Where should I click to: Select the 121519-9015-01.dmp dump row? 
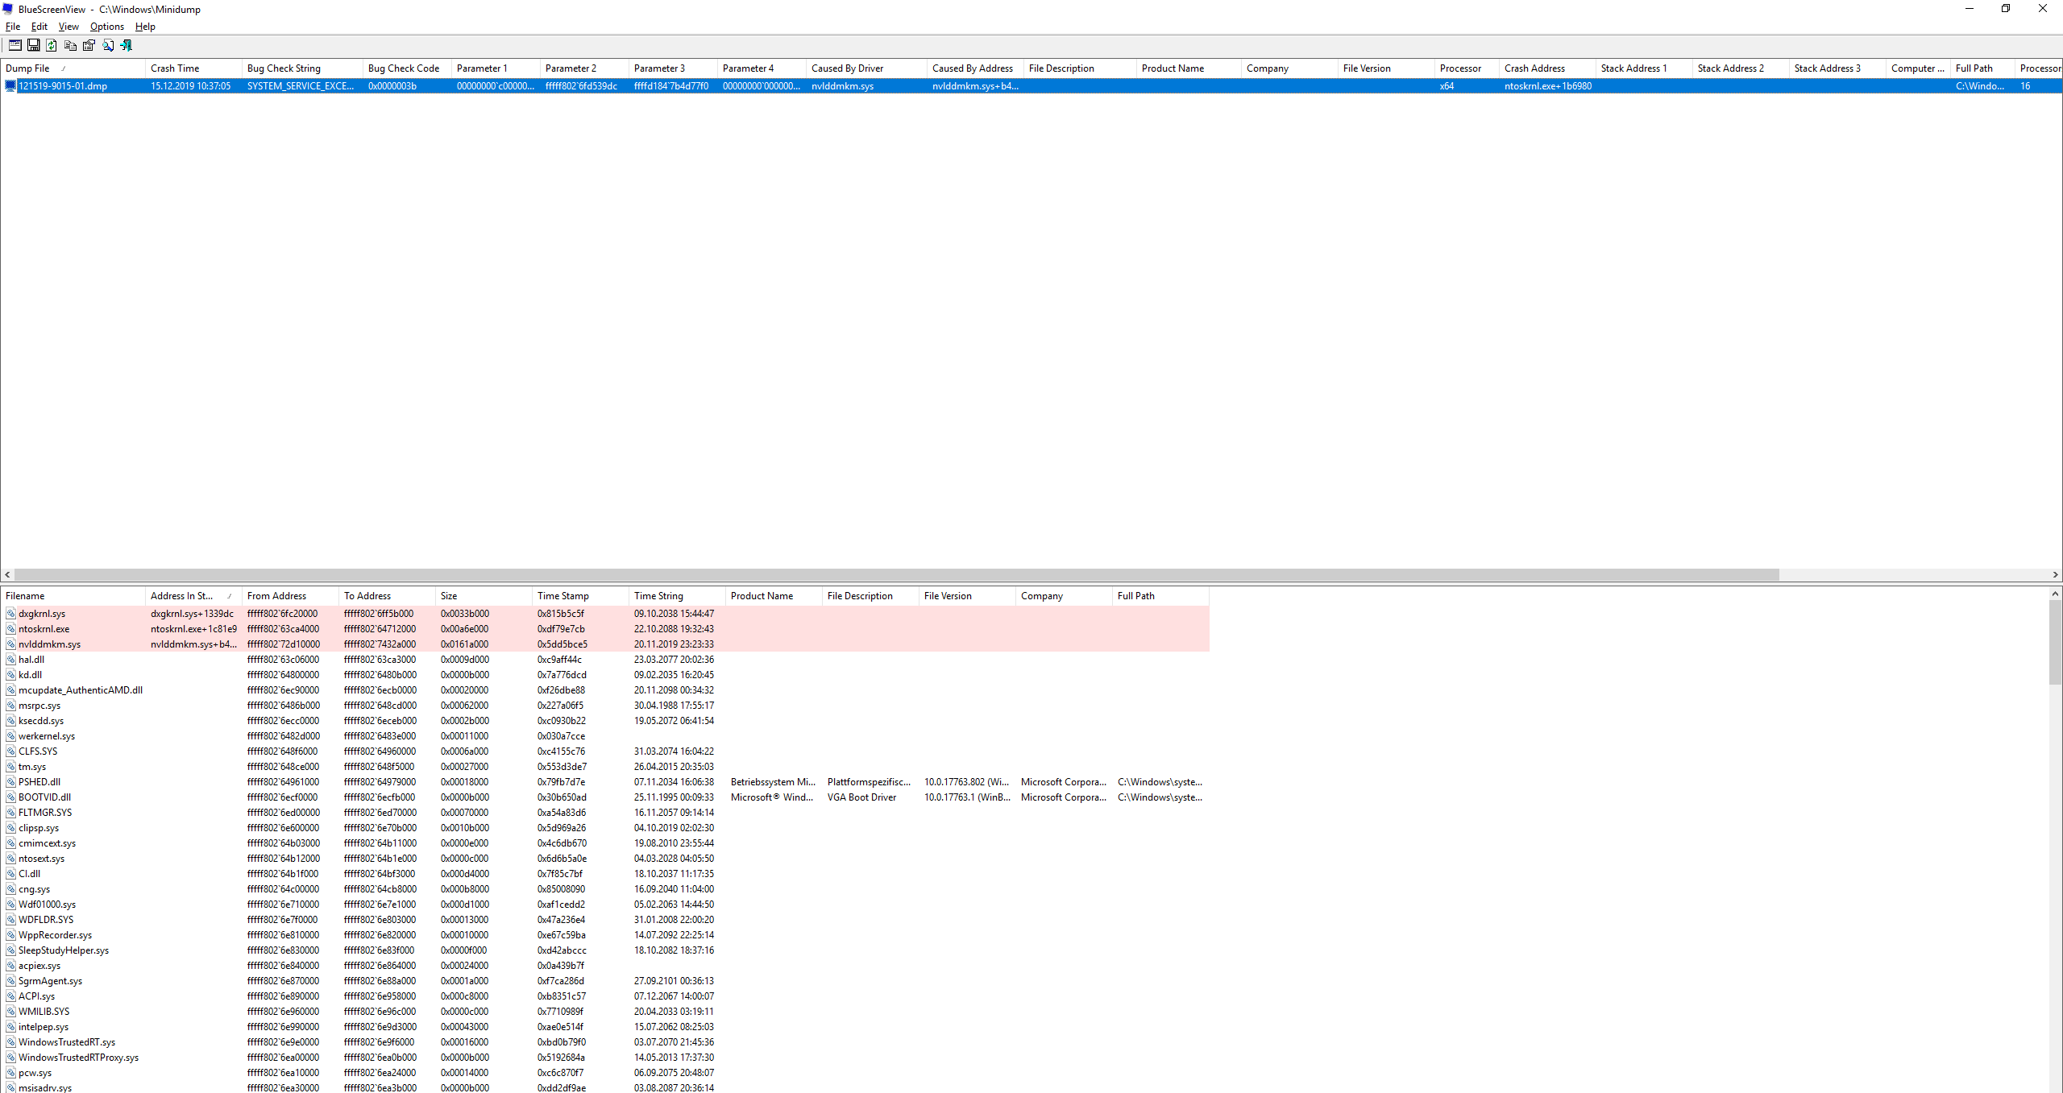pos(63,86)
